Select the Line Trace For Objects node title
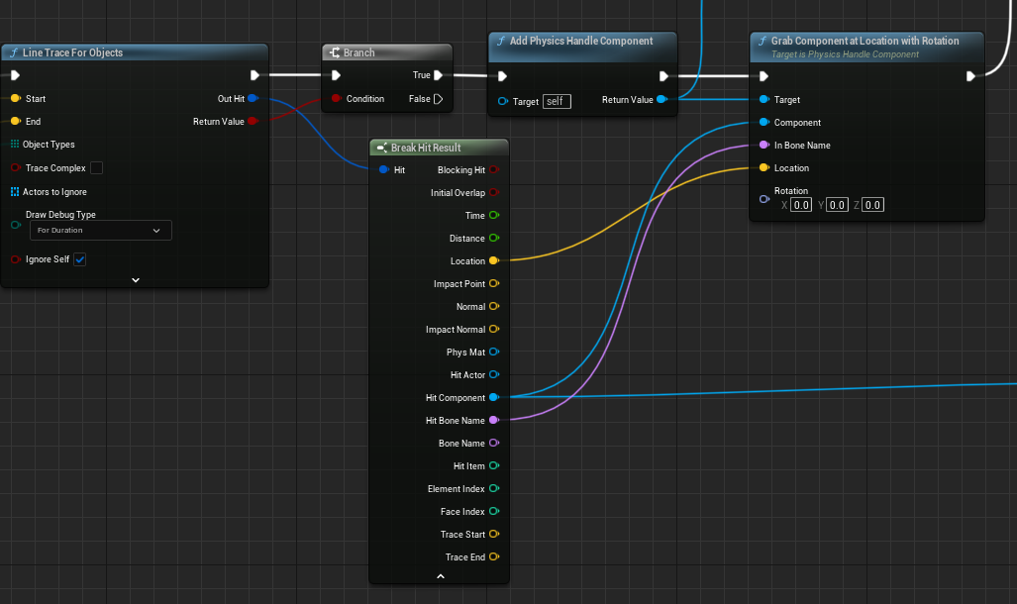Screen dimensions: 1017x604 click(x=72, y=52)
